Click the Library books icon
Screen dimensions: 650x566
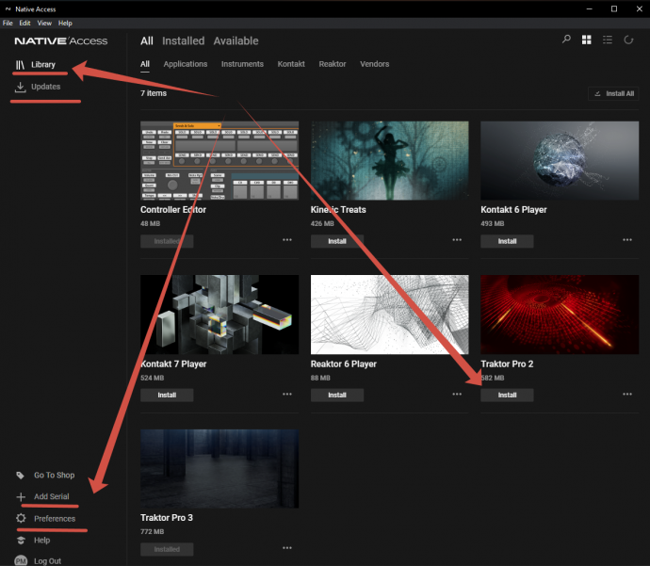click(x=21, y=65)
